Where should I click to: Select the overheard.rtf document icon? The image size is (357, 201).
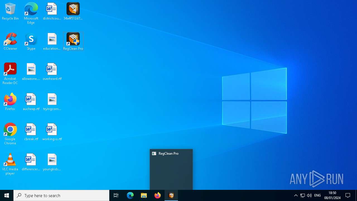pos(52,72)
